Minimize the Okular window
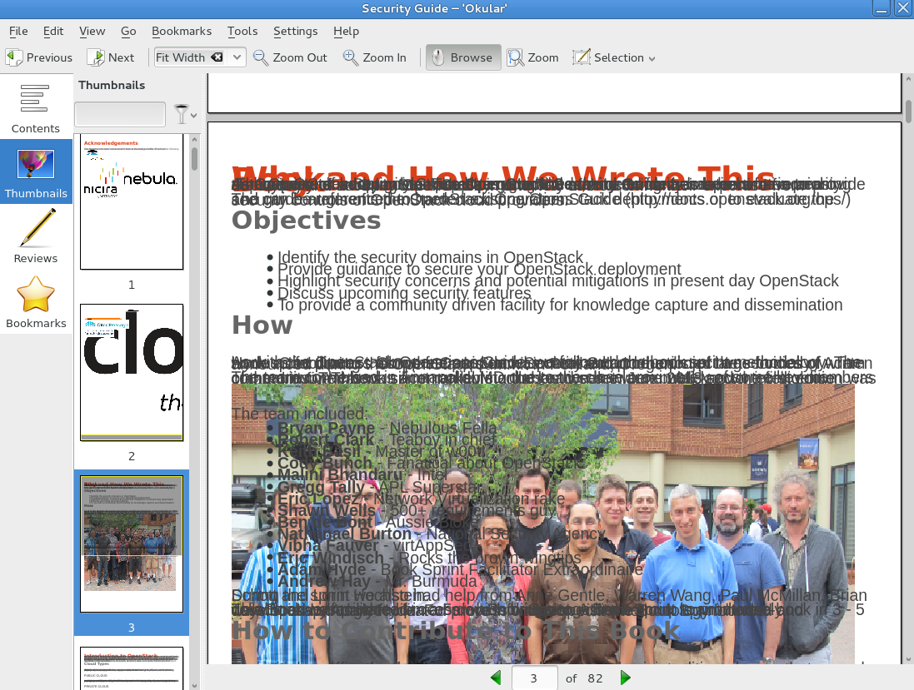Viewport: 914px width, 690px height. point(881,8)
